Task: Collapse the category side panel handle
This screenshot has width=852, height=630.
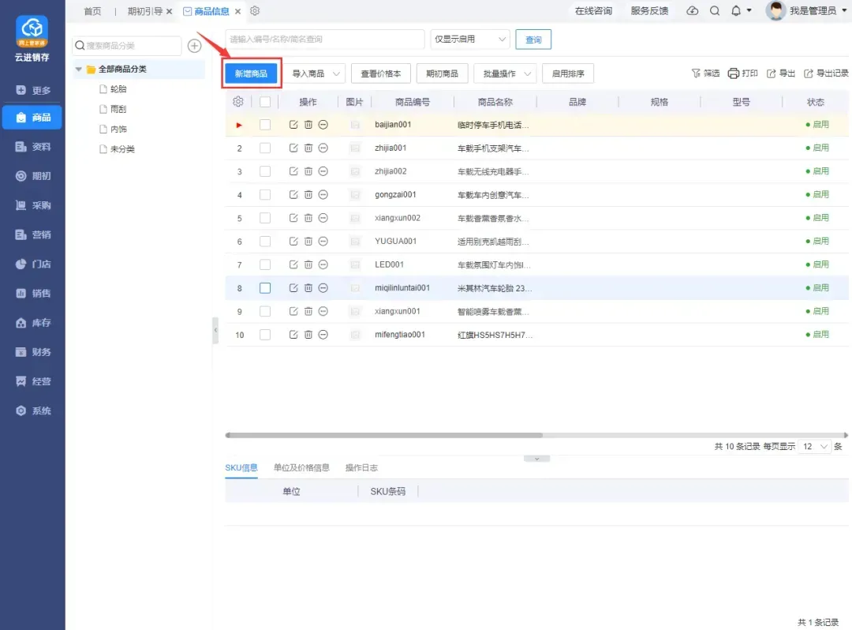Action: (215, 330)
